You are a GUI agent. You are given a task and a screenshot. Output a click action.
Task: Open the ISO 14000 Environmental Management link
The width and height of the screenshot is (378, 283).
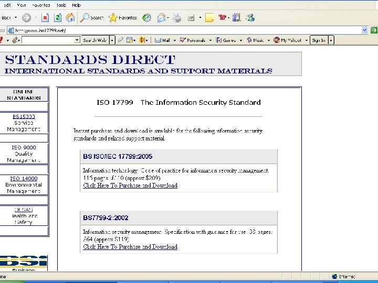24,179
